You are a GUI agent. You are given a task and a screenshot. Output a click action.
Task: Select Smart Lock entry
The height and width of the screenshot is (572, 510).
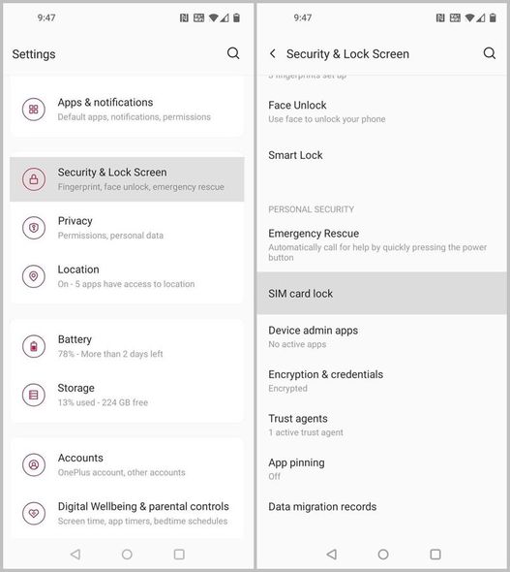(x=382, y=155)
